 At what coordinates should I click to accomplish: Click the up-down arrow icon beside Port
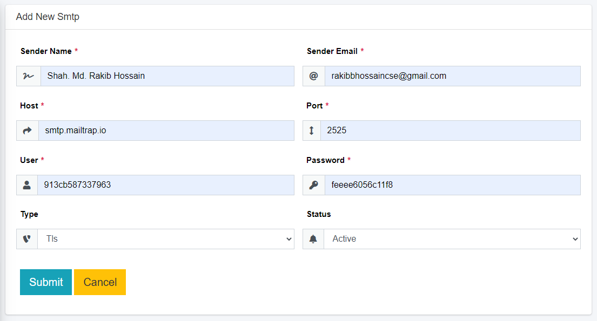click(x=312, y=131)
